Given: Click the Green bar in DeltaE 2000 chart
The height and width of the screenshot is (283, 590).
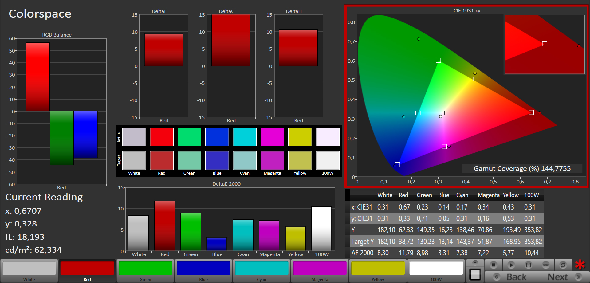Looking at the screenshot, I should click(x=191, y=232).
